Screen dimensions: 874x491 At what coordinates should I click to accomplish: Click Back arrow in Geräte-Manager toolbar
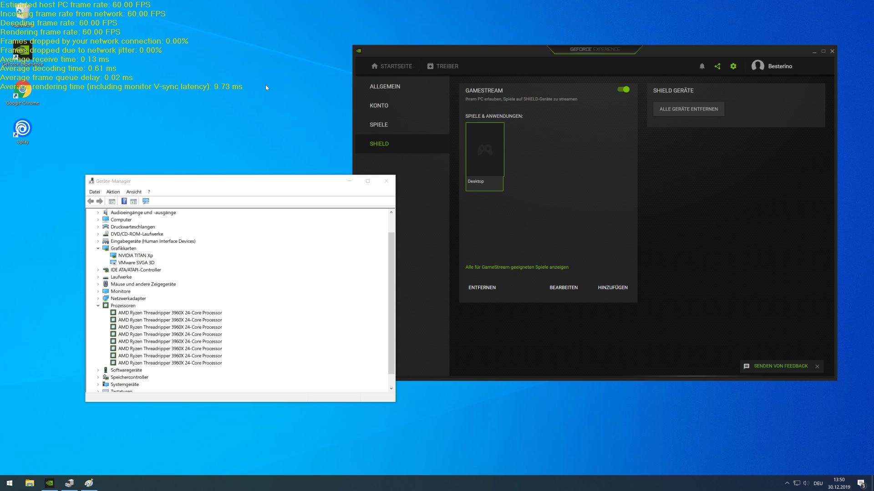click(x=91, y=201)
